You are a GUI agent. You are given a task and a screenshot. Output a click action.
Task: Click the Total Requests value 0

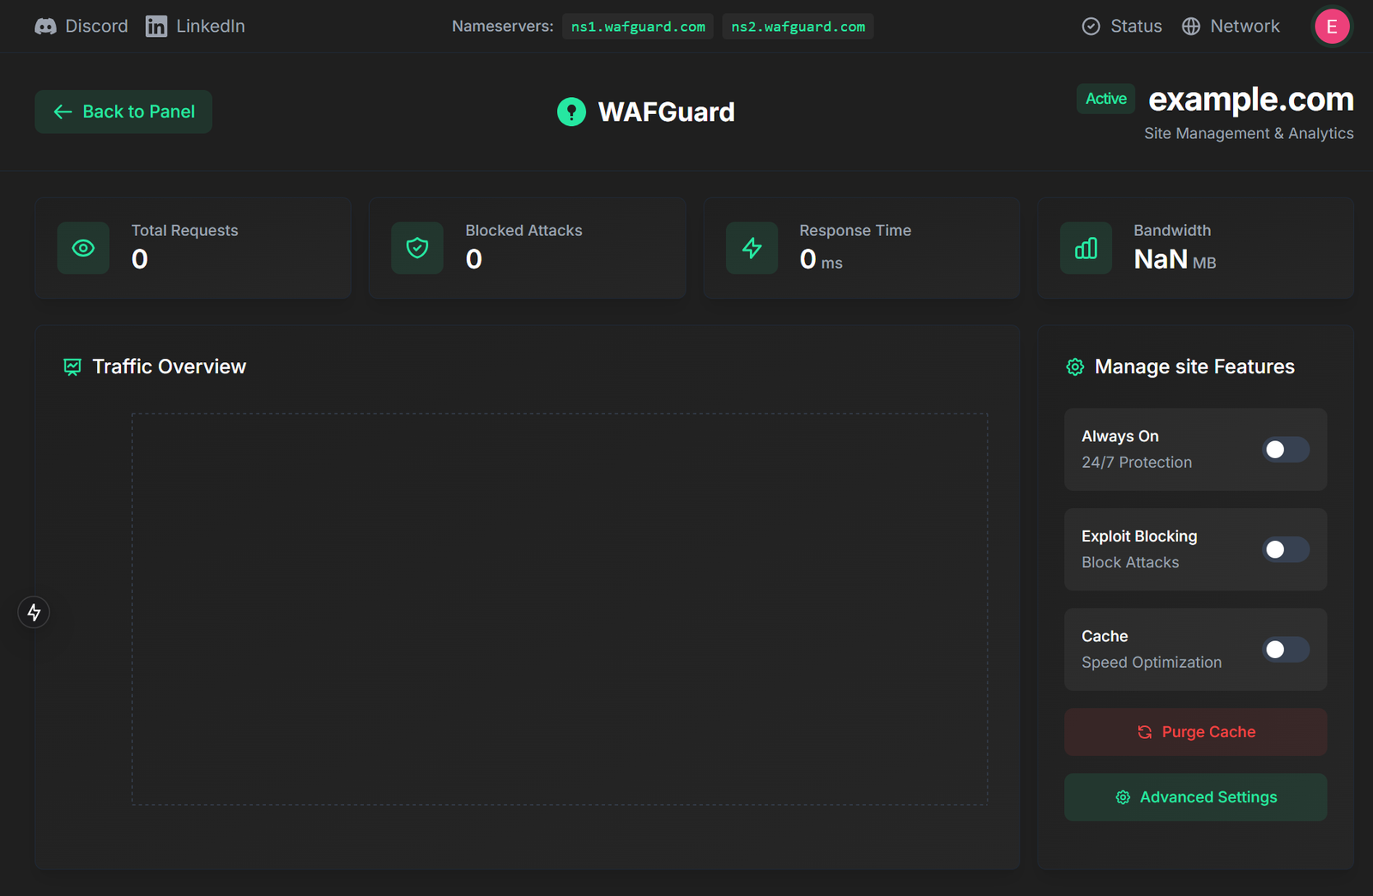pyautogui.click(x=140, y=259)
